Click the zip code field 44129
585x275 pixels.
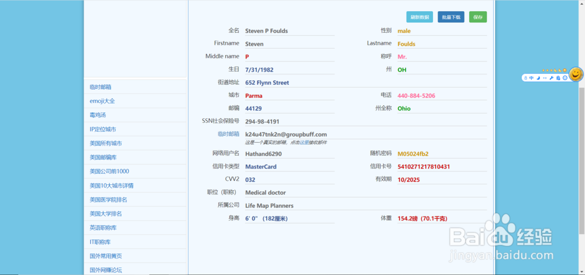(290, 109)
